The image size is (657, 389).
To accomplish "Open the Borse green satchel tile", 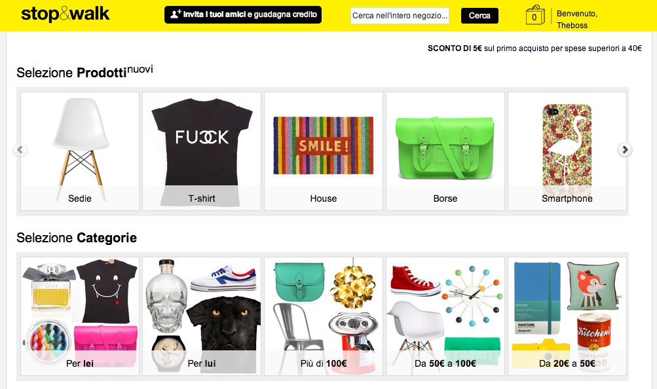I will 445,151.
